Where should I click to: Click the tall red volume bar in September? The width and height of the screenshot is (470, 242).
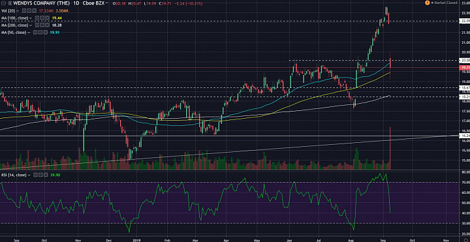tap(390, 148)
